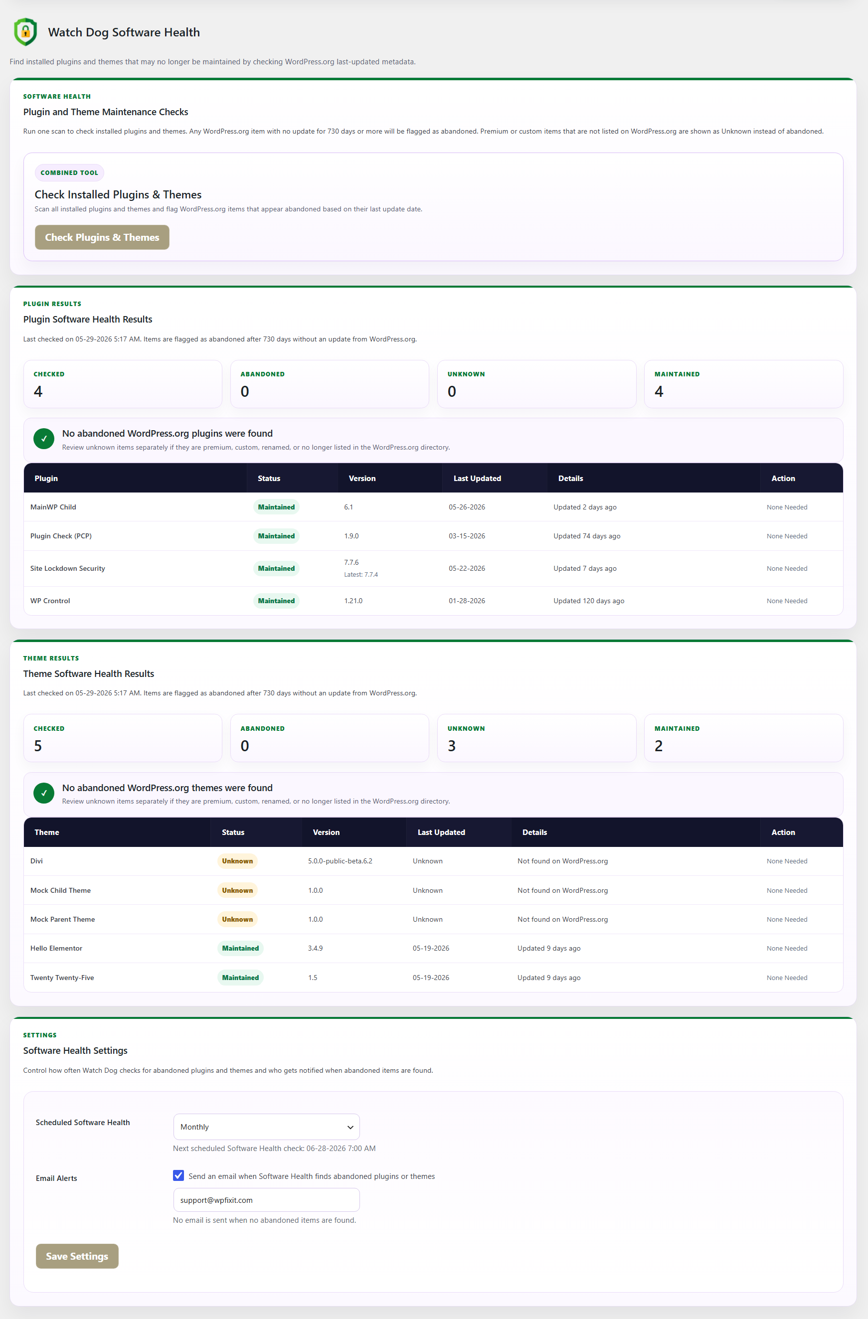Click Maintained badge for MainWP Child
Viewport: 868px width, 1319px height.
pos(276,507)
